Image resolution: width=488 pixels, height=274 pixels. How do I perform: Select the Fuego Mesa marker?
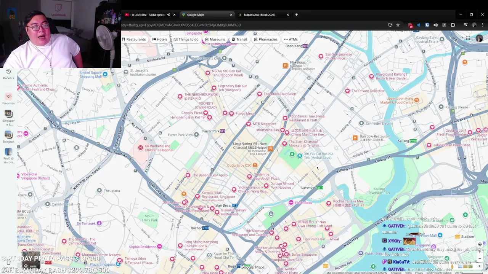point(231,113)
